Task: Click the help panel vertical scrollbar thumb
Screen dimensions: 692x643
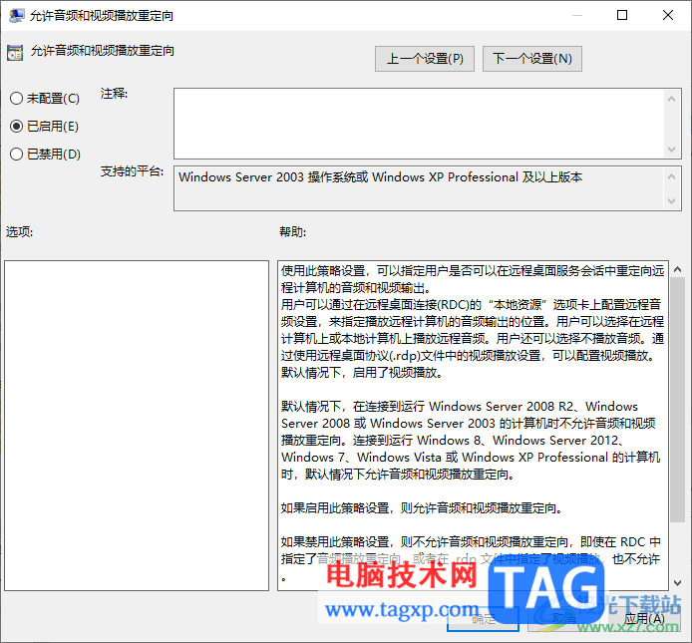Action: pyautogui.click(x=677, y=400)
